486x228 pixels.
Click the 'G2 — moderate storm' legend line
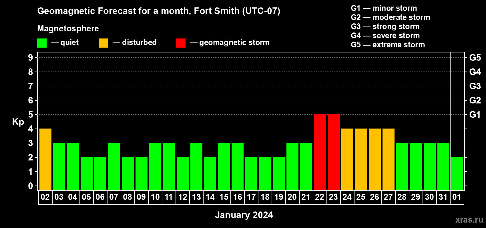pos(391,17)
